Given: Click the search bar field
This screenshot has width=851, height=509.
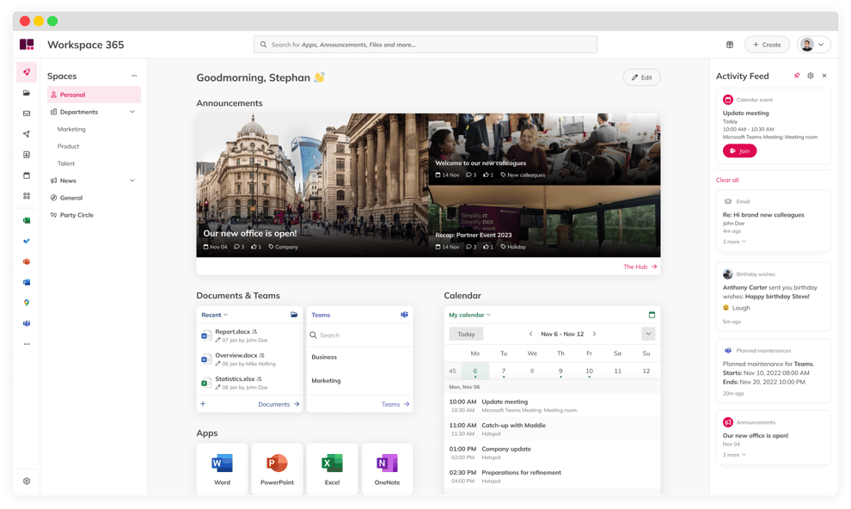Looking at the screenshot, I should (x=425, y=45).
